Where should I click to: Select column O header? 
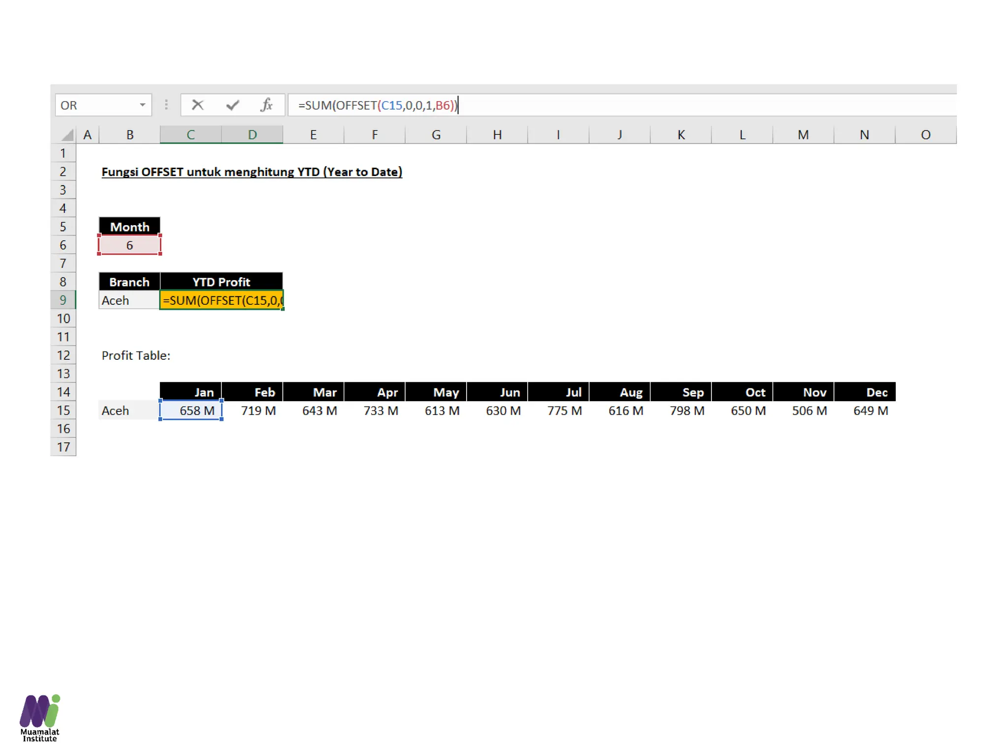coord(925,135)
